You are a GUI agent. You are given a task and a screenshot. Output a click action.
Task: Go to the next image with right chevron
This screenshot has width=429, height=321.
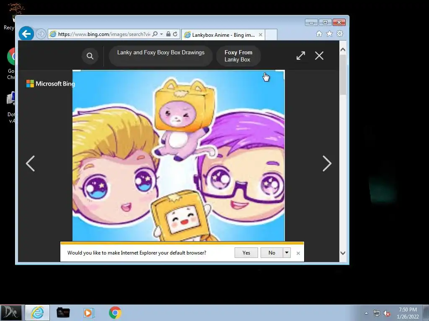click(x=327, y=163)
